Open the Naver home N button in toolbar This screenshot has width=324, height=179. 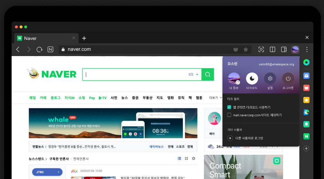tap(50, 49)
